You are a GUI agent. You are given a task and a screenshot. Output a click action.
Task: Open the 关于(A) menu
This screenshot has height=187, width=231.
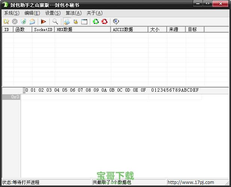click(94, 13)
